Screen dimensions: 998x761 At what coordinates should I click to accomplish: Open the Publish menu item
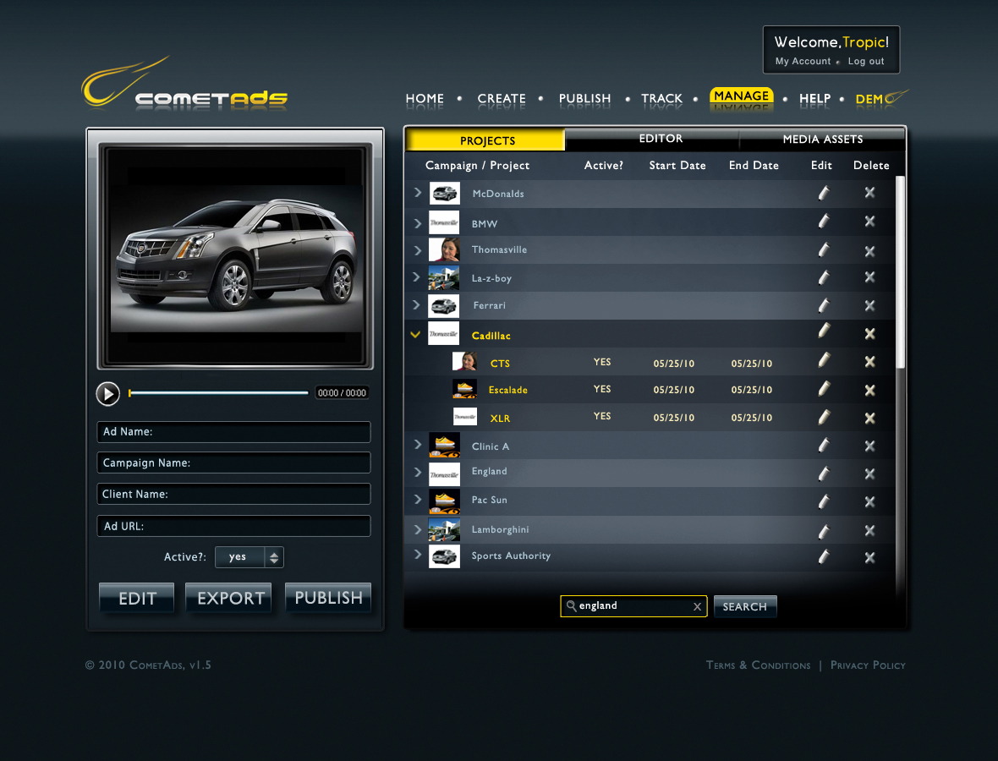click(584, 99)
